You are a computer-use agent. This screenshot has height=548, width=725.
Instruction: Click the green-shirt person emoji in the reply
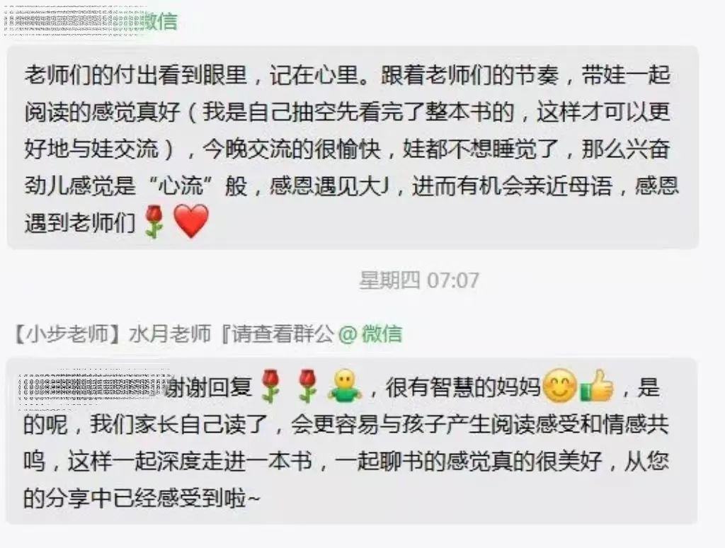345,385
